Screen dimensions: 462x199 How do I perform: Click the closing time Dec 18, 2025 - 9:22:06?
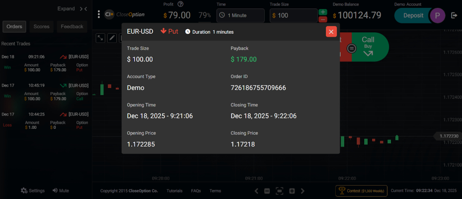(263, 116)
